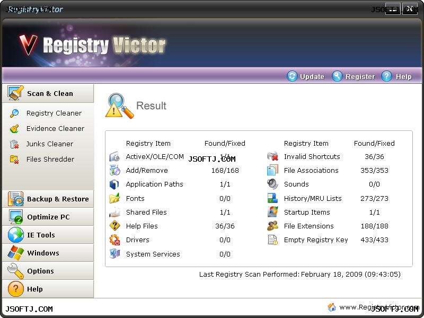Click the System Services row icon
The height and width of the screenshot is (318, 424).
pyautogui.click(x=114, y=254)
